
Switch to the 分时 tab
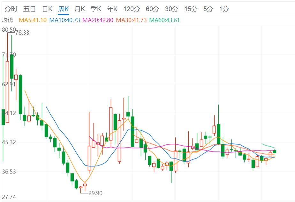[11, 9]
